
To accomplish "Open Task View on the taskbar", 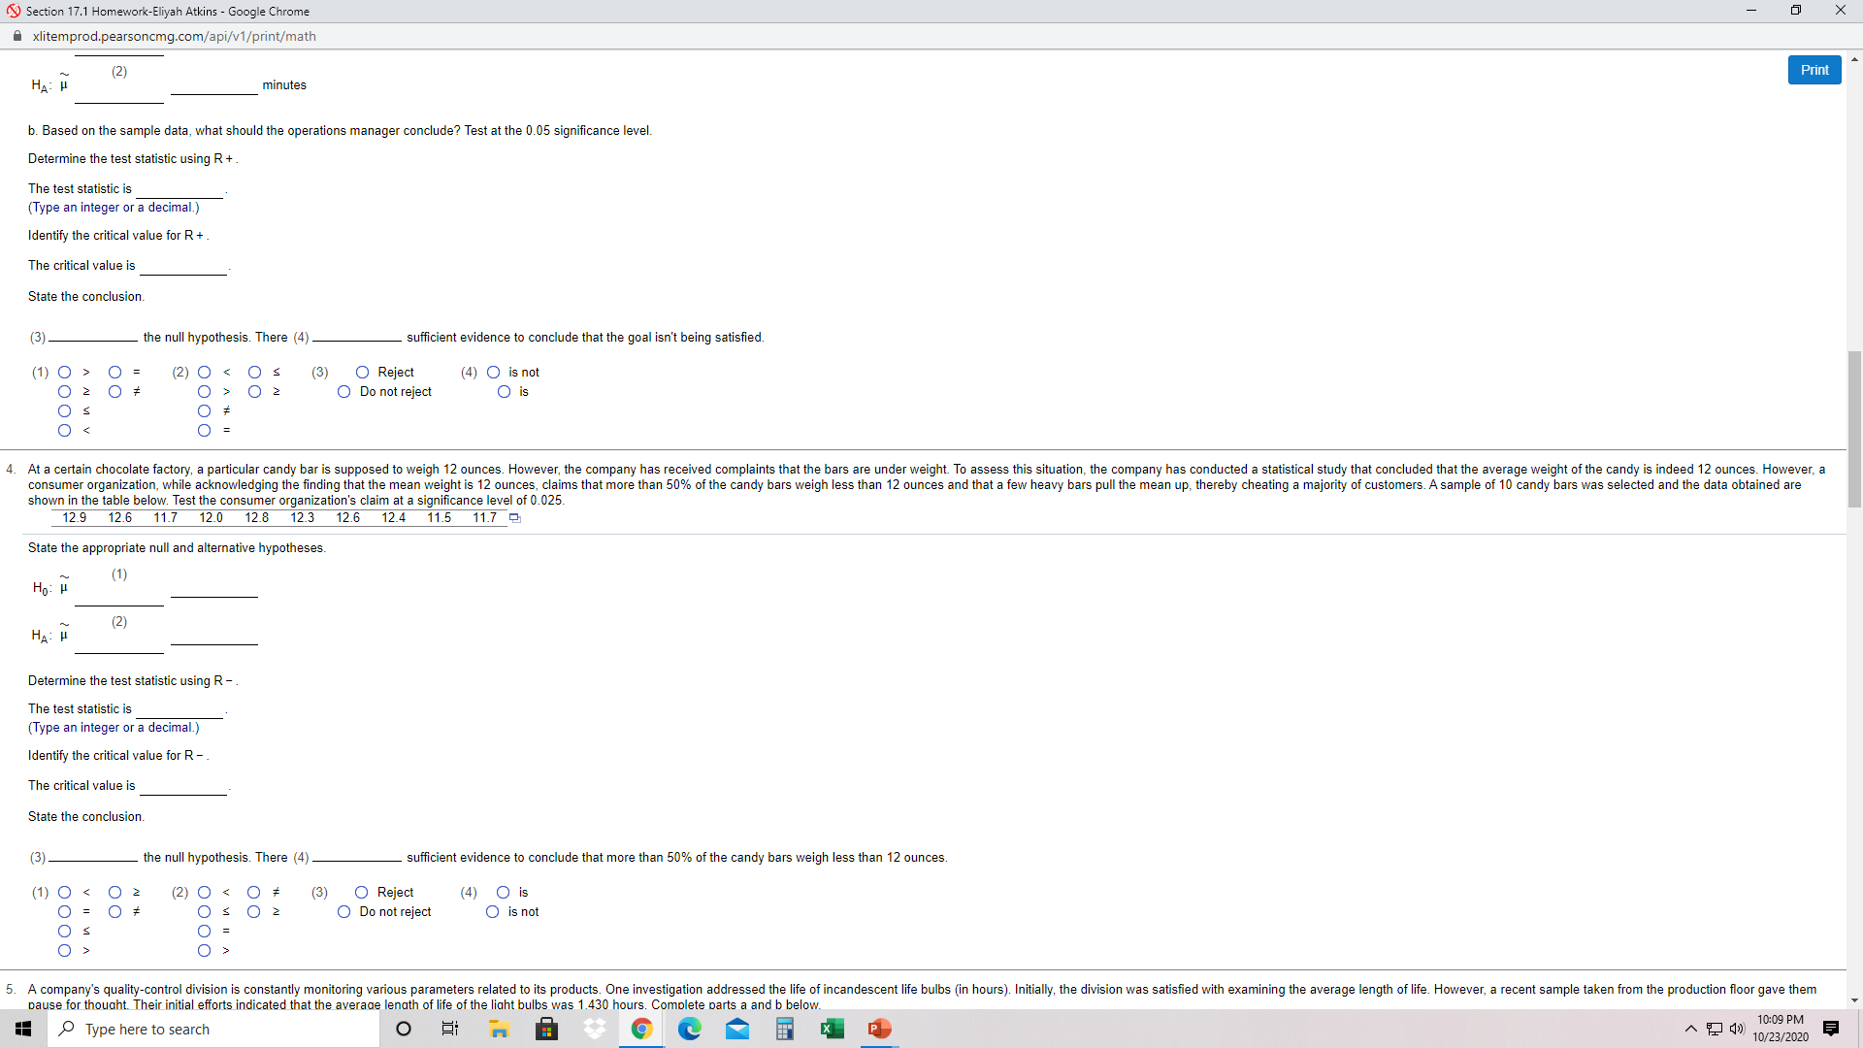I will (x=449, y=1029).
